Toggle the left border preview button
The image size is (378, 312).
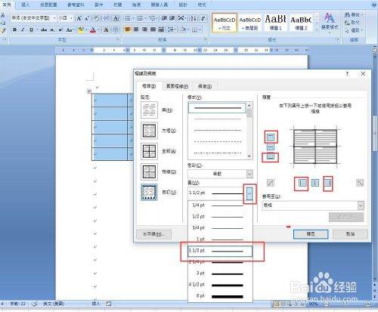point(302,183)
